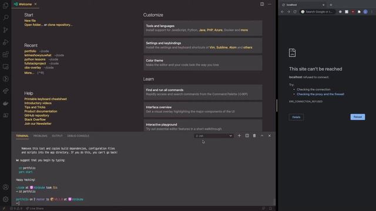Open the Accounts menu icon

click(5, 187)
